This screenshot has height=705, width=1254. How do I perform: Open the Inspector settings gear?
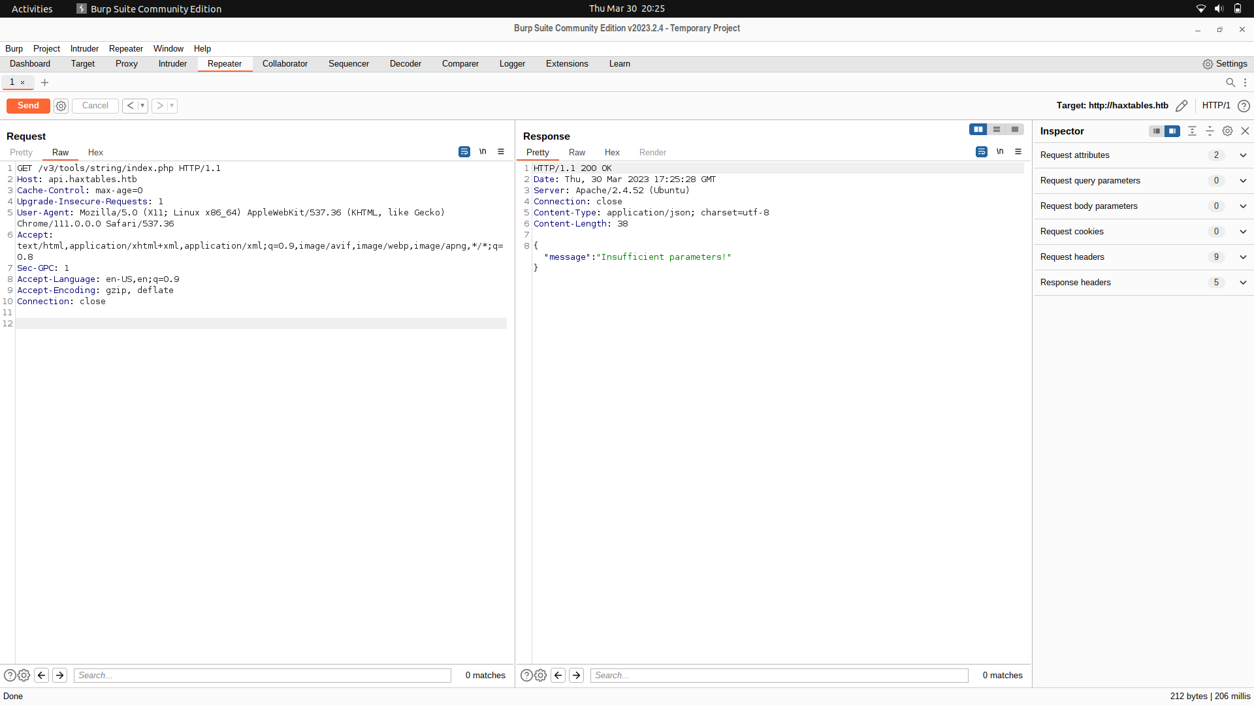click(1227, 131)
